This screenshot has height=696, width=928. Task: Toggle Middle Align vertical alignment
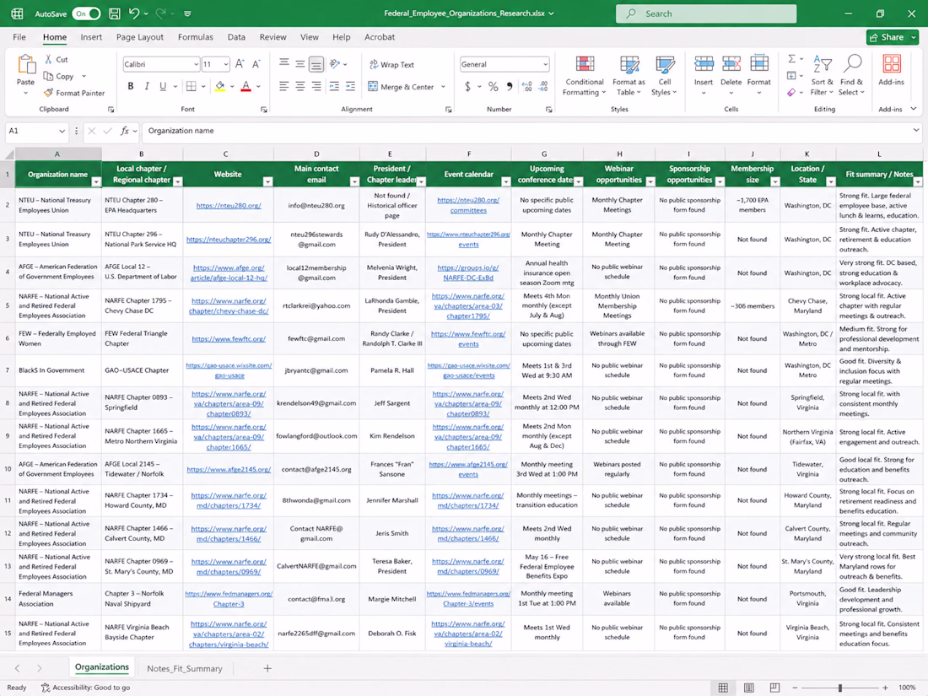pyautogui.click(x=300, y=64)
